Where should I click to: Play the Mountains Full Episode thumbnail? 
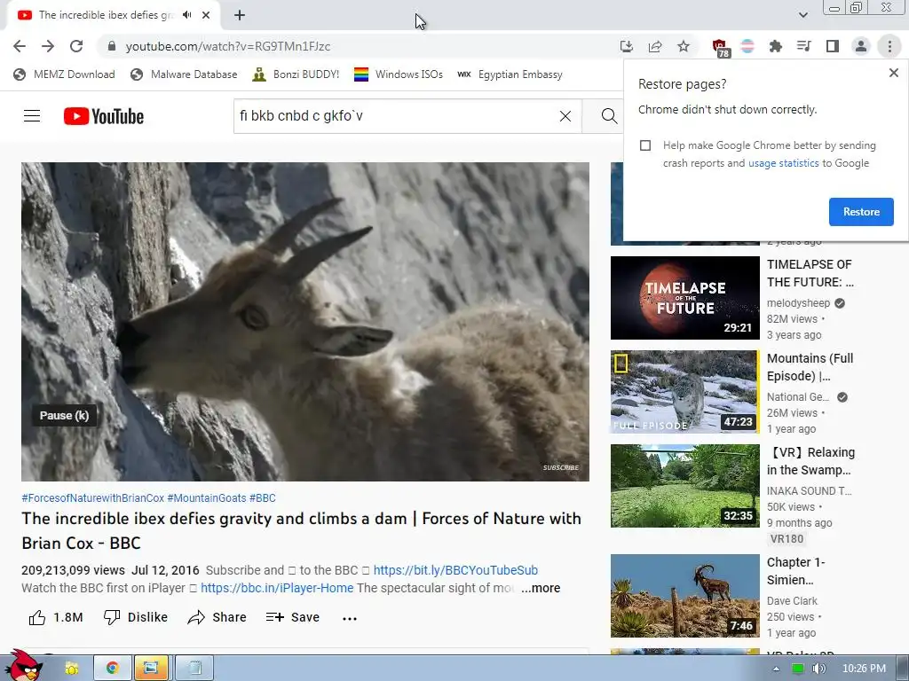684,392
